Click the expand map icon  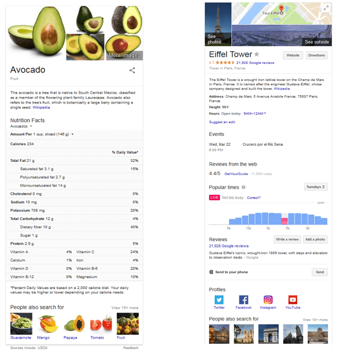(325, 8)
